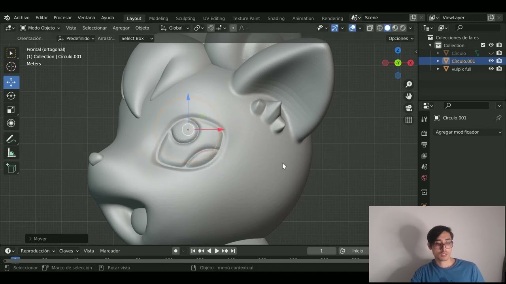The height and width of the screenshot is (284, 506).
Task: Open the Object properties tab icon
Action: [424, 204]
